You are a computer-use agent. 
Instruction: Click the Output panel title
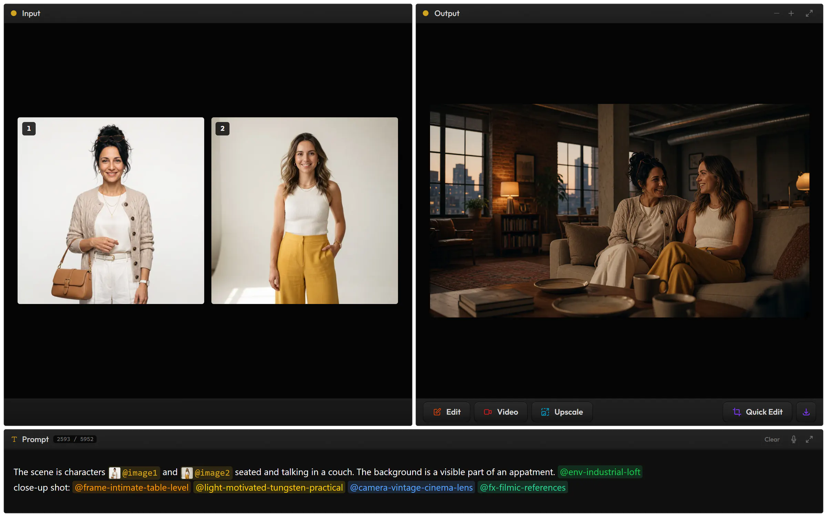pyautogui.click(x=447, y=13)
